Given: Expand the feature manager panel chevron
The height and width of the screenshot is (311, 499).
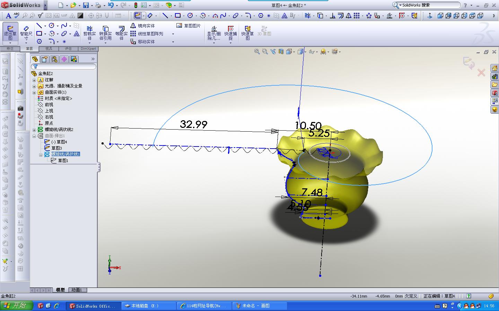Looking at the screenshot, I should (x=93, y=59).
